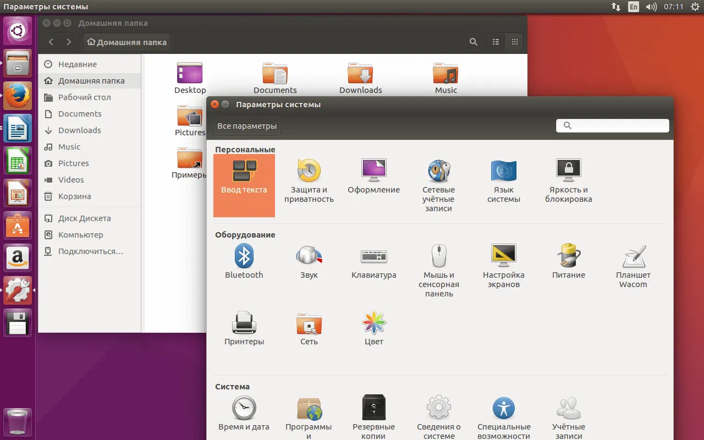Open Планшет Wacom settings
Image resolution: width=704 pixels, height=440 pixels.
coord(633,258)
